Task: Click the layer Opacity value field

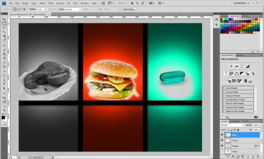Action: point(256,125)
